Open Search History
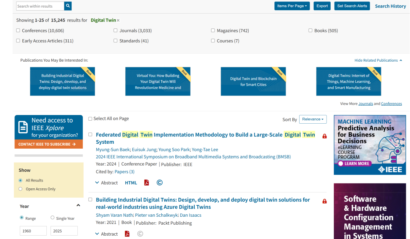 (x=390, y=6)
